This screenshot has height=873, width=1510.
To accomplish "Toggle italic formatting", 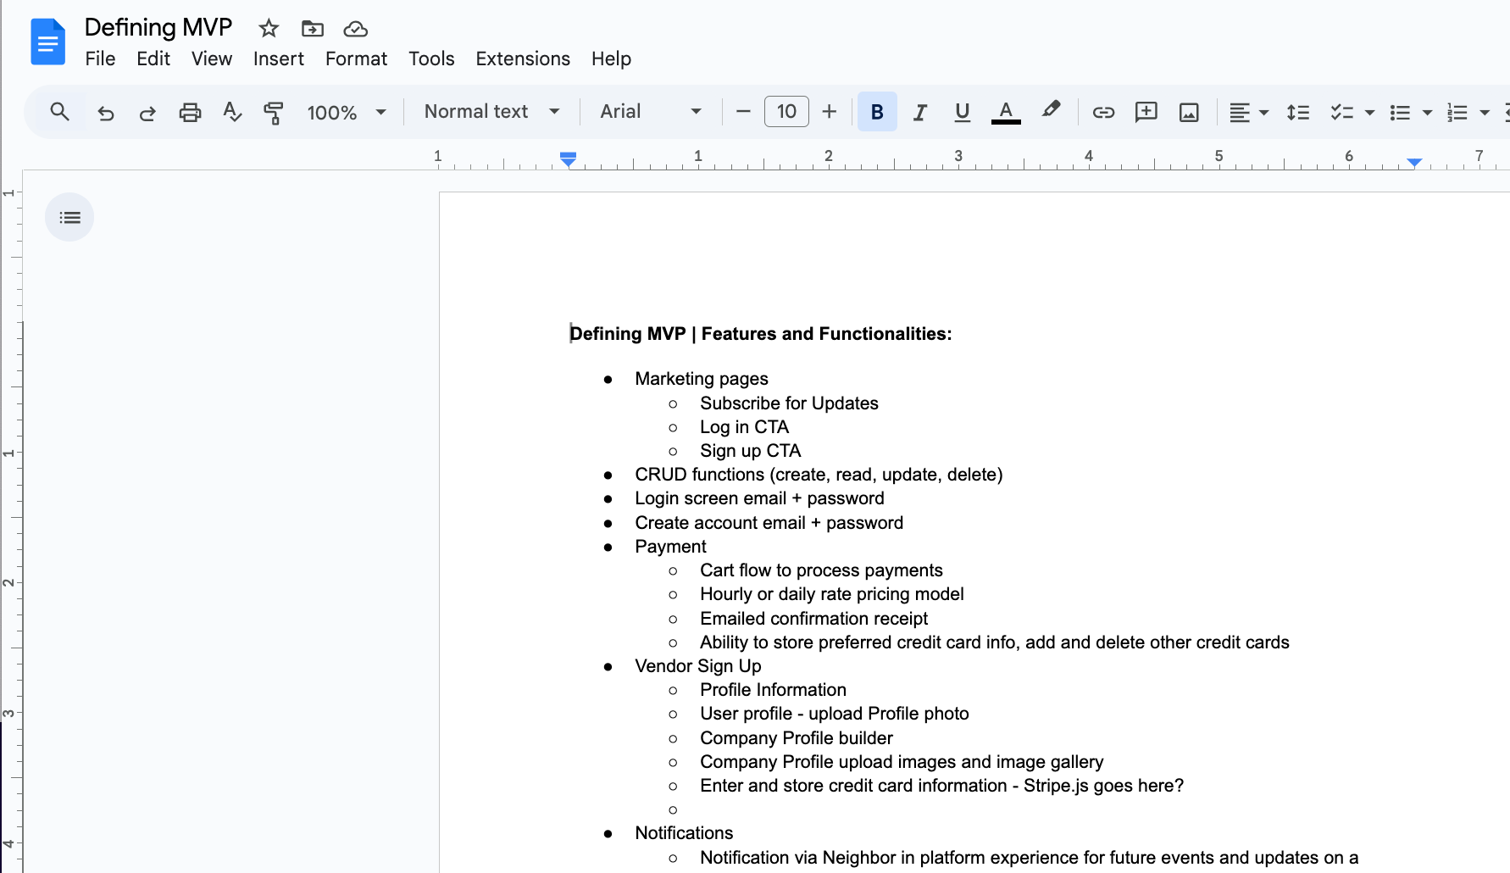I will [x=920, y=112].
